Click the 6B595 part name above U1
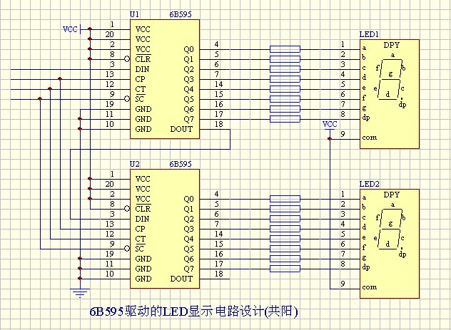Viewport: 451px width, 330px height. tap(181, 14)
